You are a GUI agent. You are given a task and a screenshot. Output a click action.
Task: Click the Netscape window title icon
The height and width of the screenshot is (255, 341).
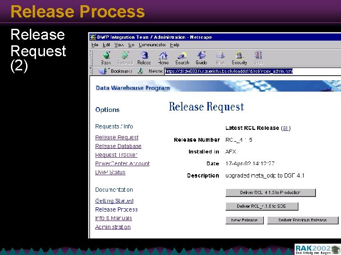(93, 37)
